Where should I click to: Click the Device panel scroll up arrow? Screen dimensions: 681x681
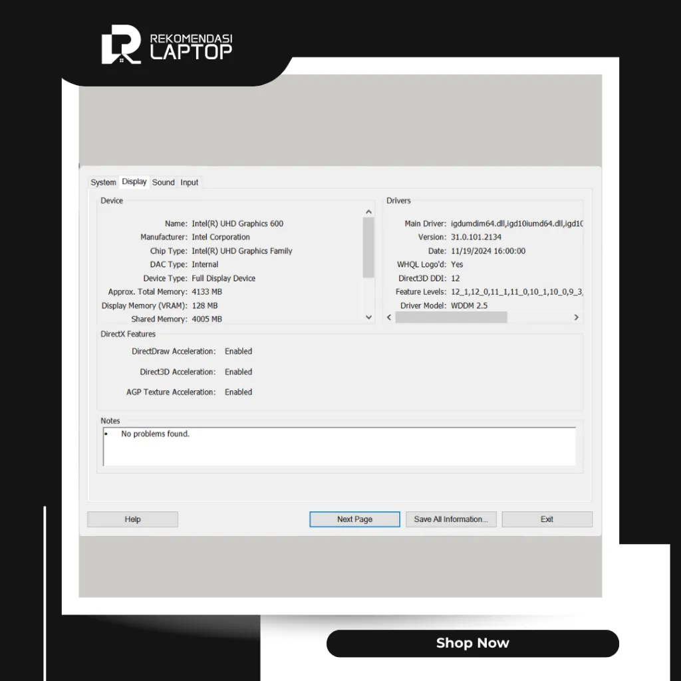click(368, 211)
